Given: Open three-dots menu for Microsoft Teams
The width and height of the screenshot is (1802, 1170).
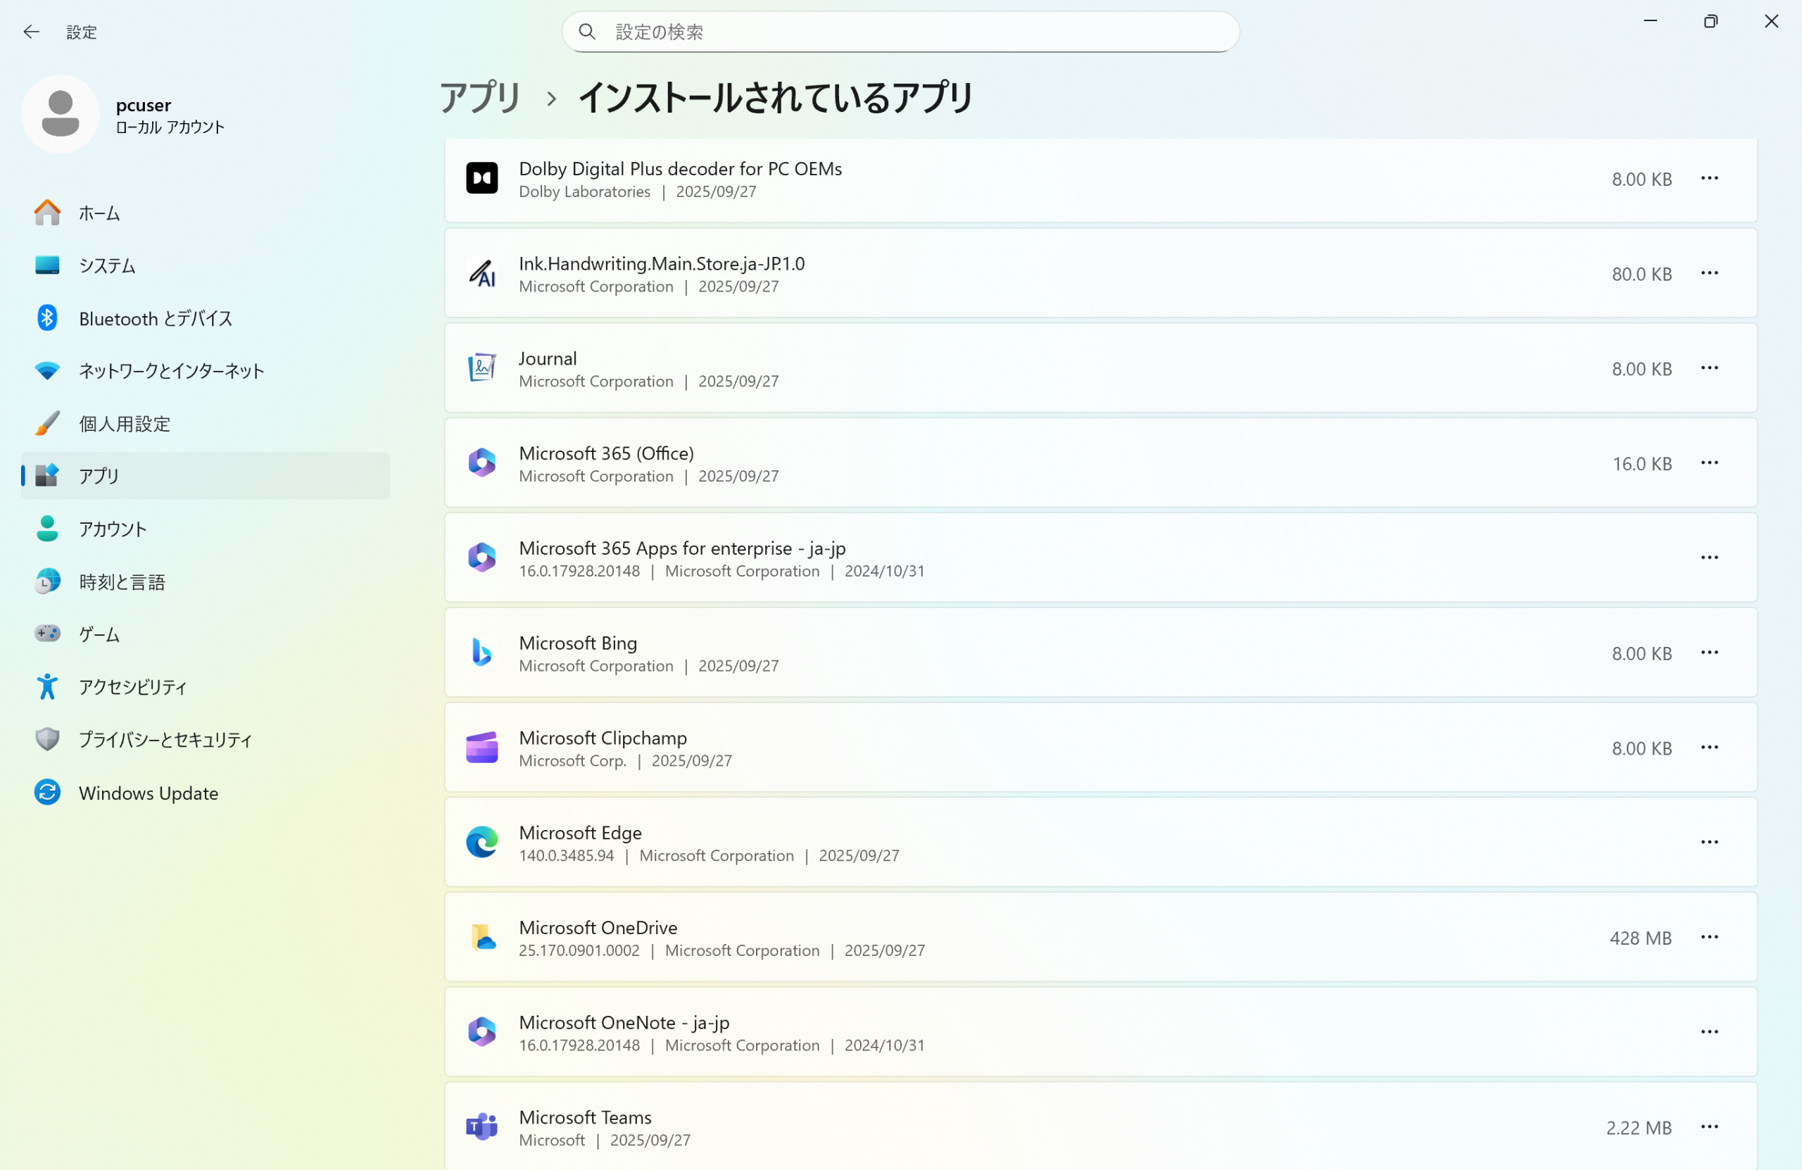Looking at the screenshot, I should point(1709,1127).
